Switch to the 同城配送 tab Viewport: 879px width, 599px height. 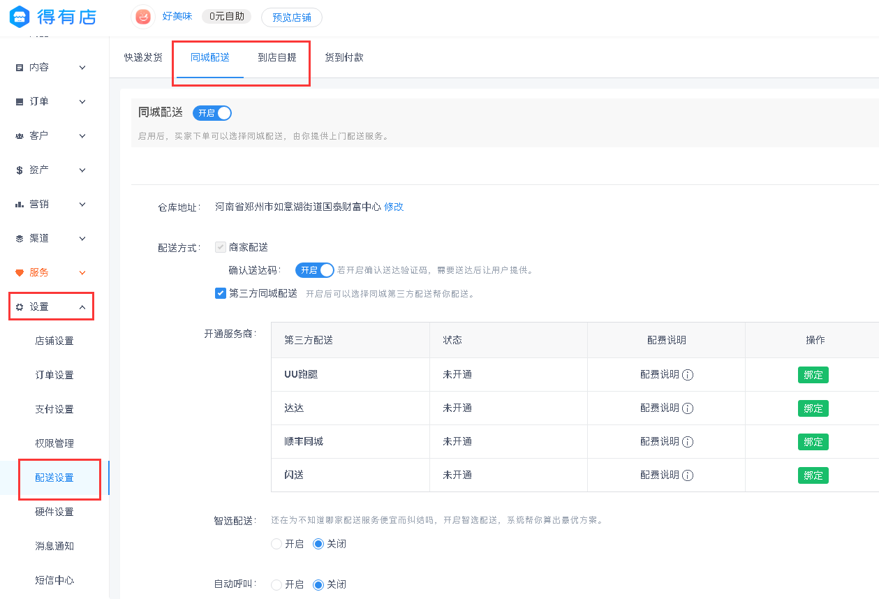pos(210,57)
